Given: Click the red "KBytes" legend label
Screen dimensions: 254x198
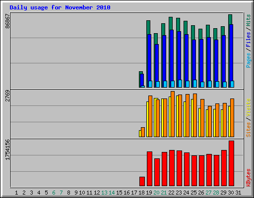Looking at the screenshot, I should (x=248, y=178).
